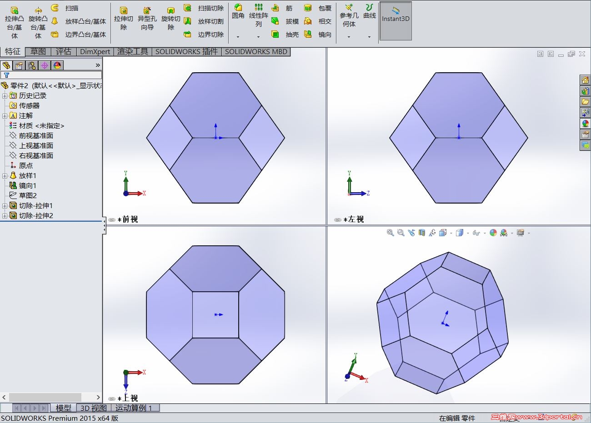Expand the 切除-拉伸1 feature node
This screenshot has width=591, height=423.
pos(5,206)
